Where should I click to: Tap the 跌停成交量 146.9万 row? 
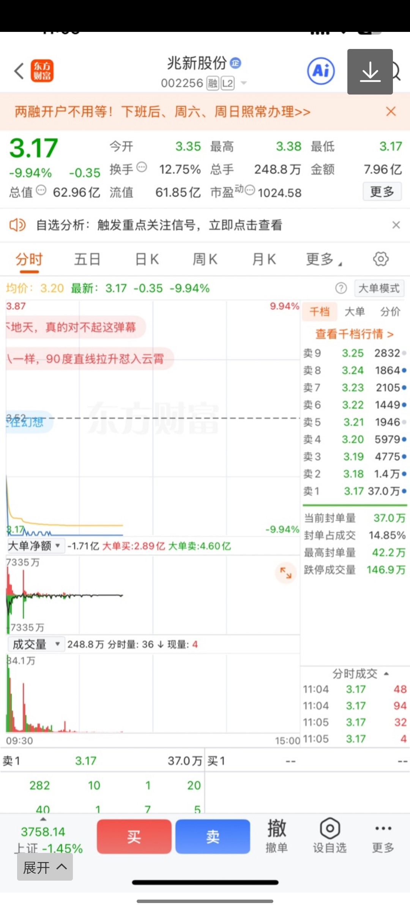coord(355,570)
